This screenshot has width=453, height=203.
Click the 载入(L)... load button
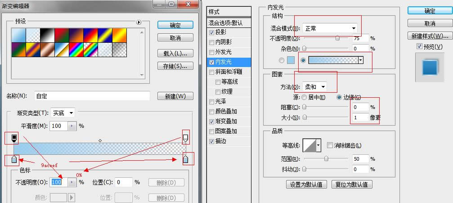(x=175, y=53)
